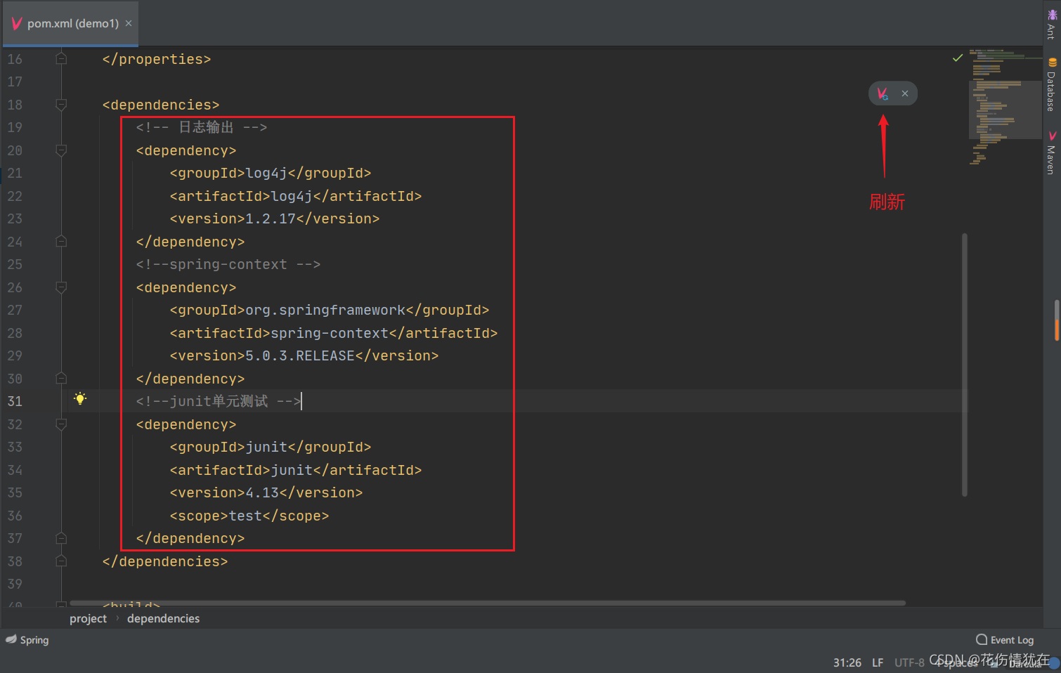Click fold end marker at closing dependencies line 38
This screenshot has height=673, width=1061.
coord(61,561)
